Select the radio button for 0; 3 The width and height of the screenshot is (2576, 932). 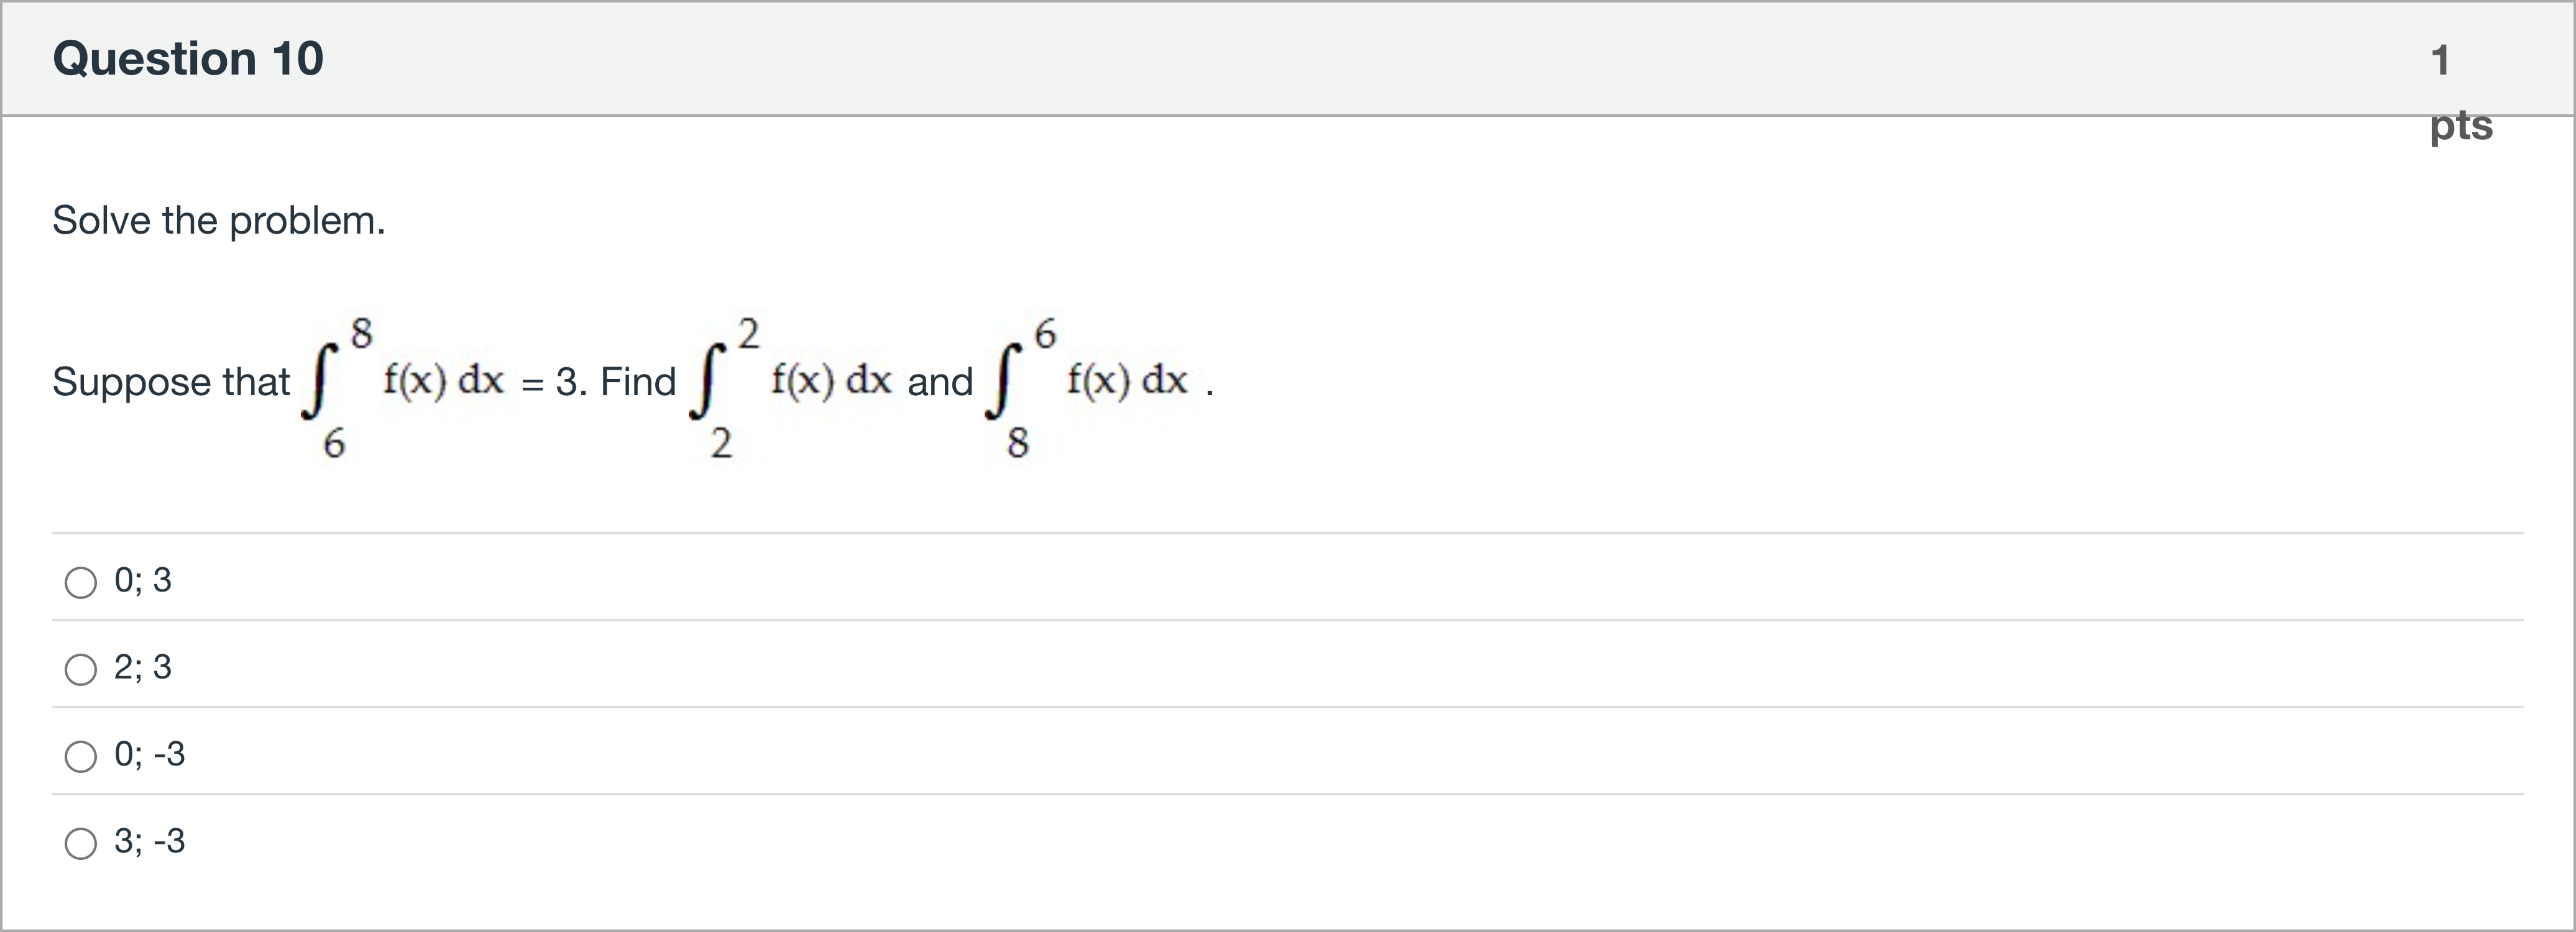[x=81, y=582]
